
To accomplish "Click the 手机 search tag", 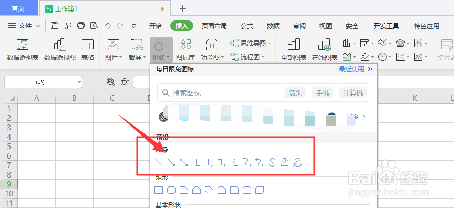I will (x=323, y=93).
